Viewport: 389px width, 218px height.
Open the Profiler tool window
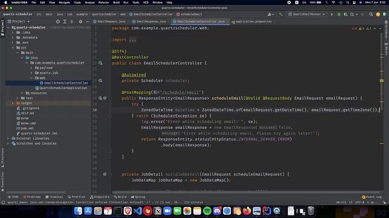click(x=77, y=197)
